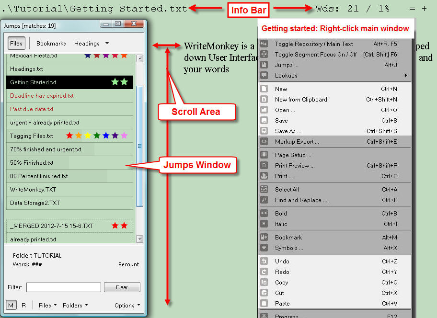Choose Markup Export from context menu
The height and width of the screenshot is (318, 437).
tap(335, 141)
